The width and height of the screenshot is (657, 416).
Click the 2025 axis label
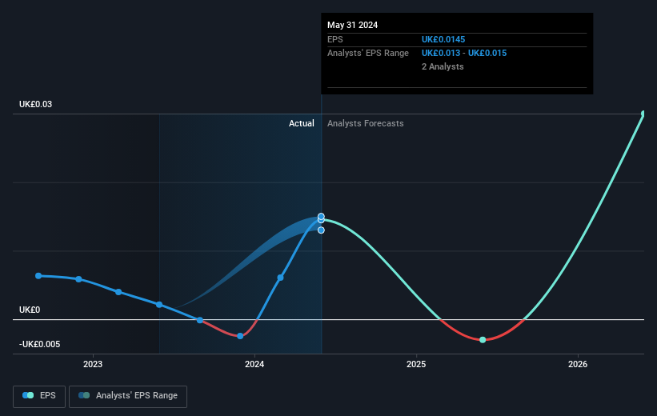click(x=416, y=364)
